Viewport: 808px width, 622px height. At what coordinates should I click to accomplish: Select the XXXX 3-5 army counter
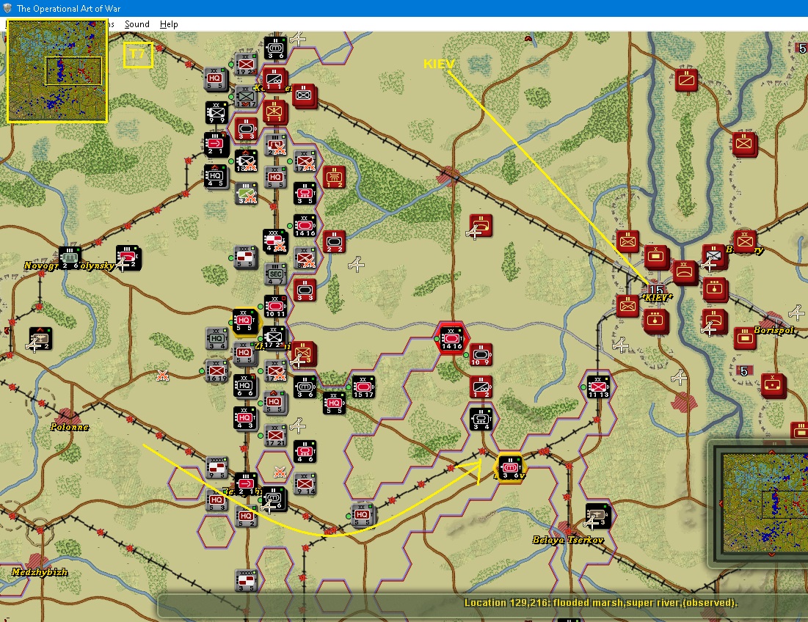coord(246,581)
